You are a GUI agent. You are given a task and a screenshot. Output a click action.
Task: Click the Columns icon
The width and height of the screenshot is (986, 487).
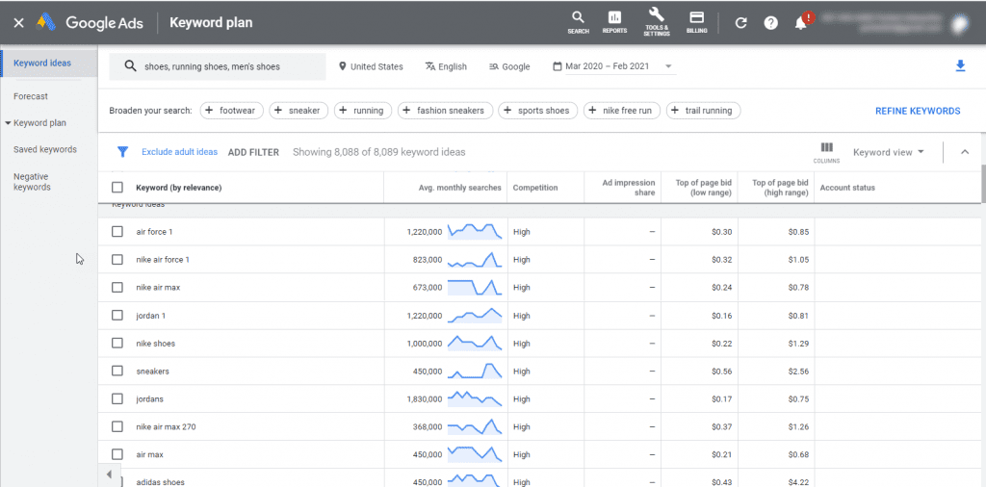point(826,151)
